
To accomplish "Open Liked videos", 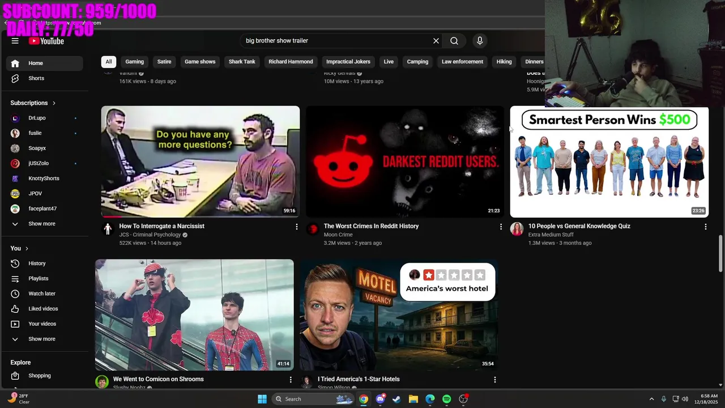I will [44, 309].
